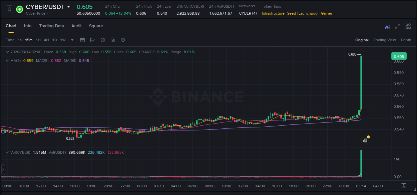Open the AI analysis icon

click(387, 26)
